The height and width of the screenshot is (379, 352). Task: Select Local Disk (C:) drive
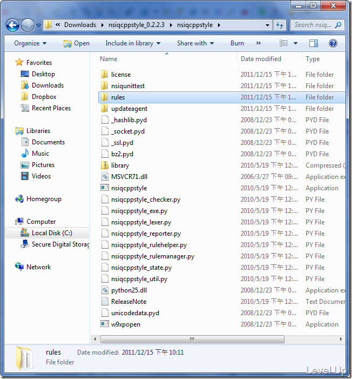46,233
